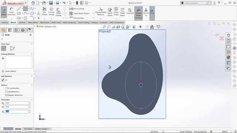
Task: Open the Weldments tab
Action: click(x=44, y=23)
